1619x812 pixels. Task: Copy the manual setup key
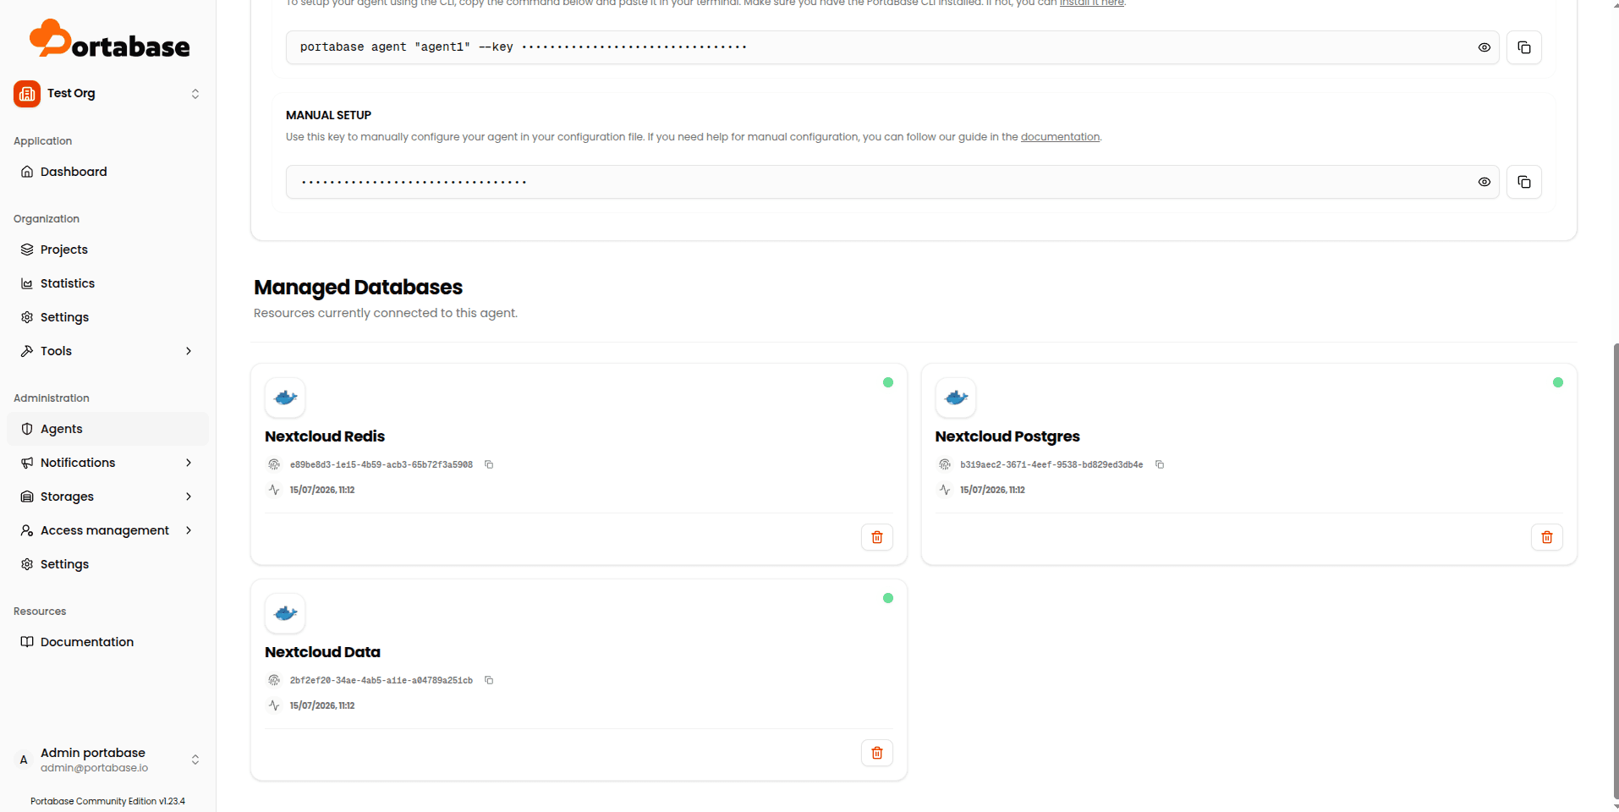(x=1524, y=182)
